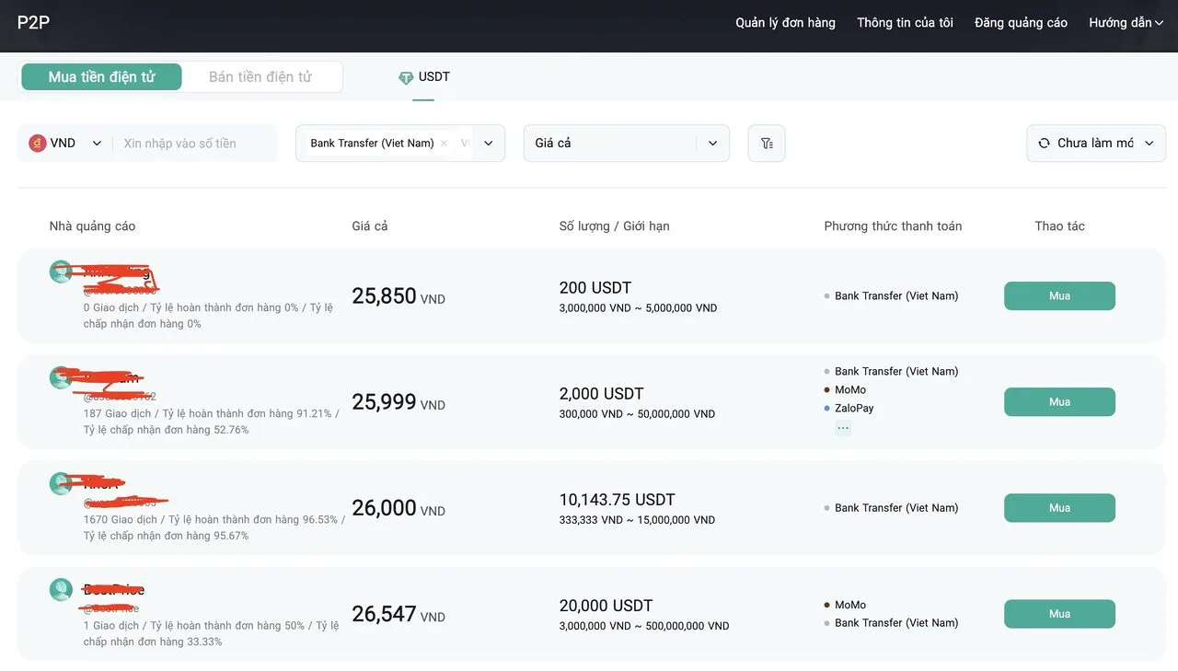
Task: Open the VND currency dropdown
Action: coord(97,144)
